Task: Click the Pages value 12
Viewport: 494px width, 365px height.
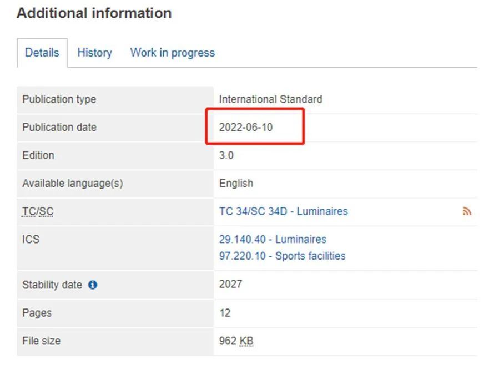Action: coord(225,313)
